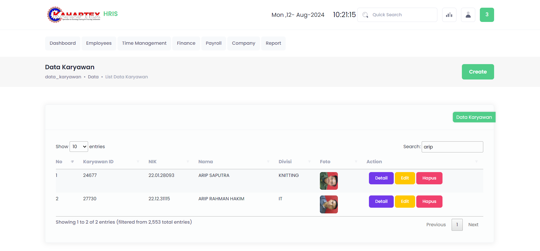The width and height of the screenshot is (540, 251).
Task: Click the Kahaptex HRIS logo
Action: [82, 15]
